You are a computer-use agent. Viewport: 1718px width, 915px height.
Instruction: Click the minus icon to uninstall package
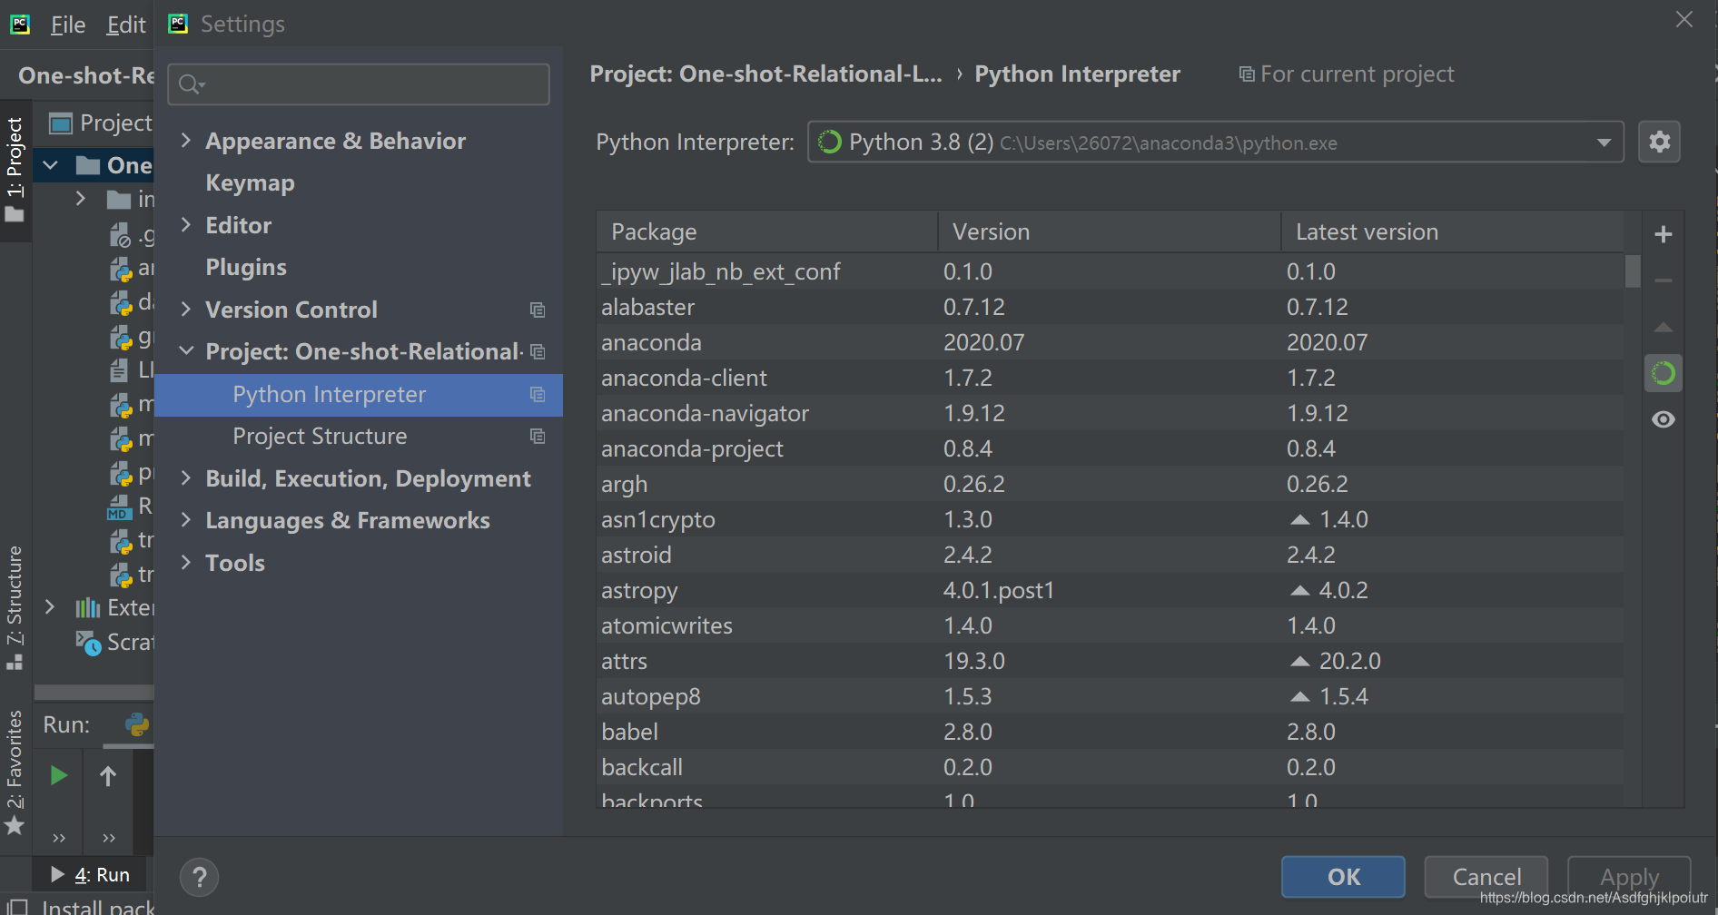click(1663, 280)
